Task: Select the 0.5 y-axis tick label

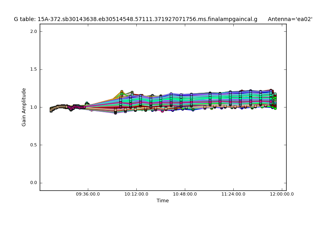Action: tap(33, 145)
